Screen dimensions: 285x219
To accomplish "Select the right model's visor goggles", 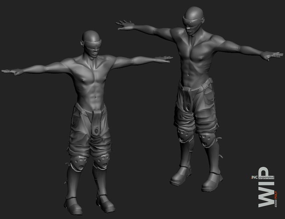I will pyautogui.click(x=193, y=20).
